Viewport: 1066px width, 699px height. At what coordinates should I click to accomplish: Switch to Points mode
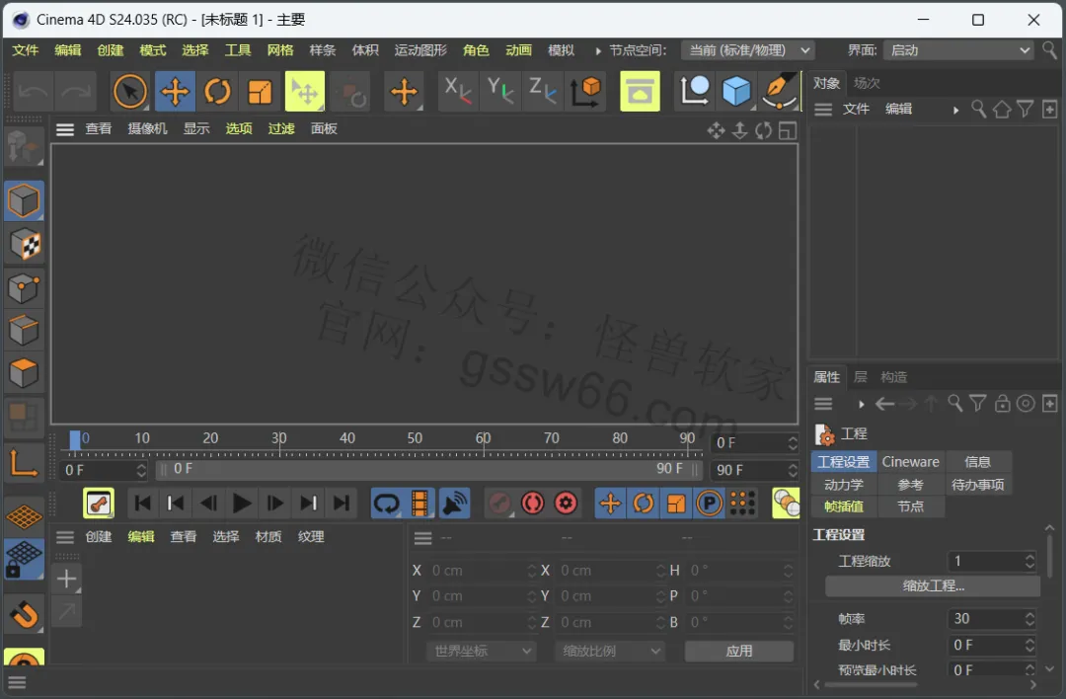(x=24, y=287)
